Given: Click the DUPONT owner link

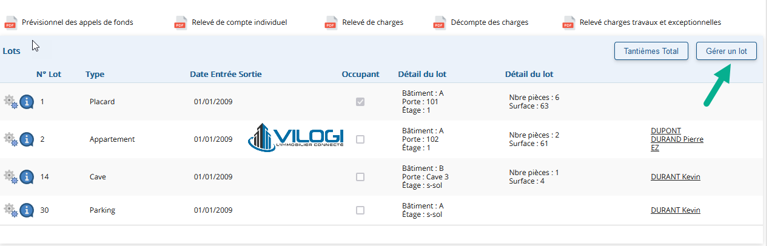Looking at the screenshot, I should 666,131.
